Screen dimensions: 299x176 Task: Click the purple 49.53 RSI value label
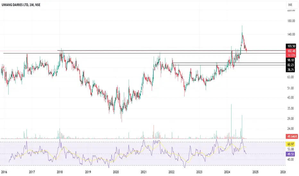(x=290, y=154)
